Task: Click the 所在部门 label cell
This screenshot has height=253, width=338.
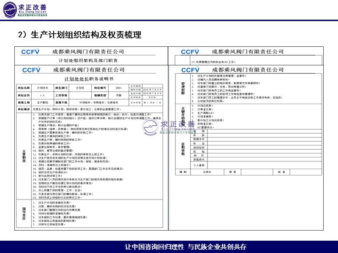Action: (x=62, y=88)
